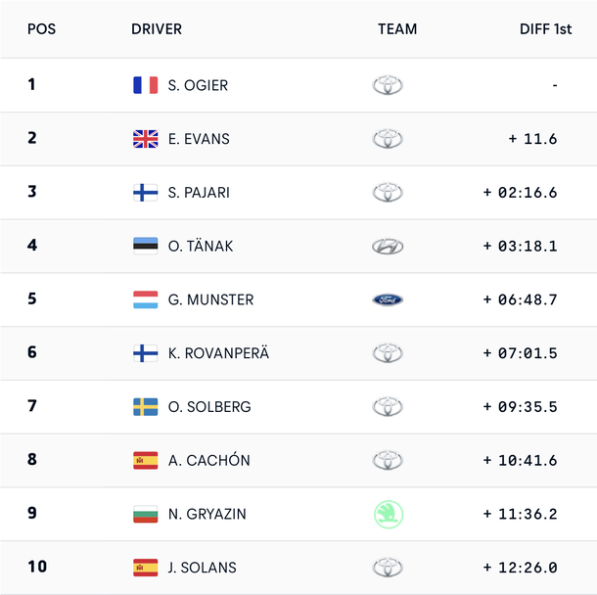Click the +11.6 time gap for Evans
Viewport: 597px width, 595px height.
click(x=533, y=139)
